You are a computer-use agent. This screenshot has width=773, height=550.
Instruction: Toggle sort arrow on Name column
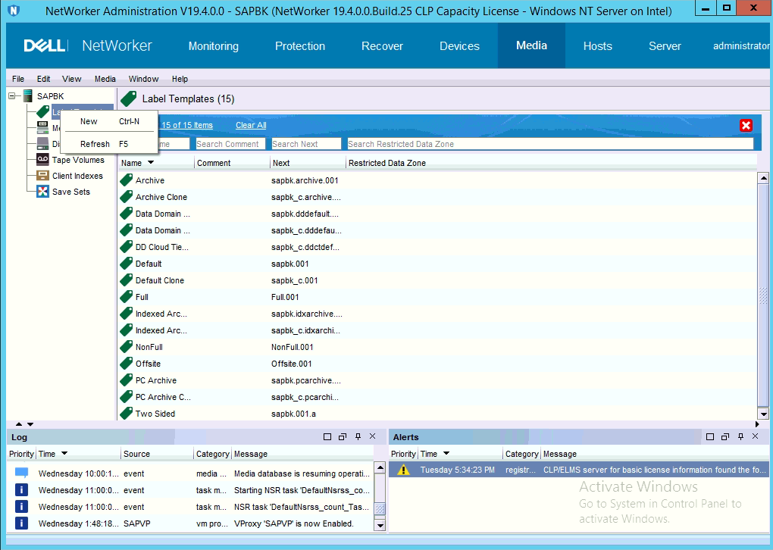pyautogui.click(x=151, y=163)
